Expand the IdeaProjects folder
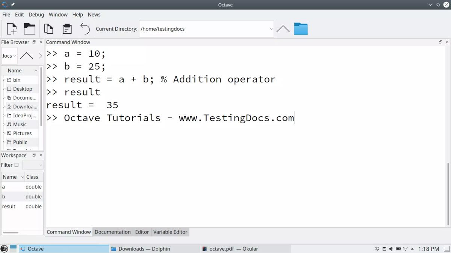 tap(4, 115)
